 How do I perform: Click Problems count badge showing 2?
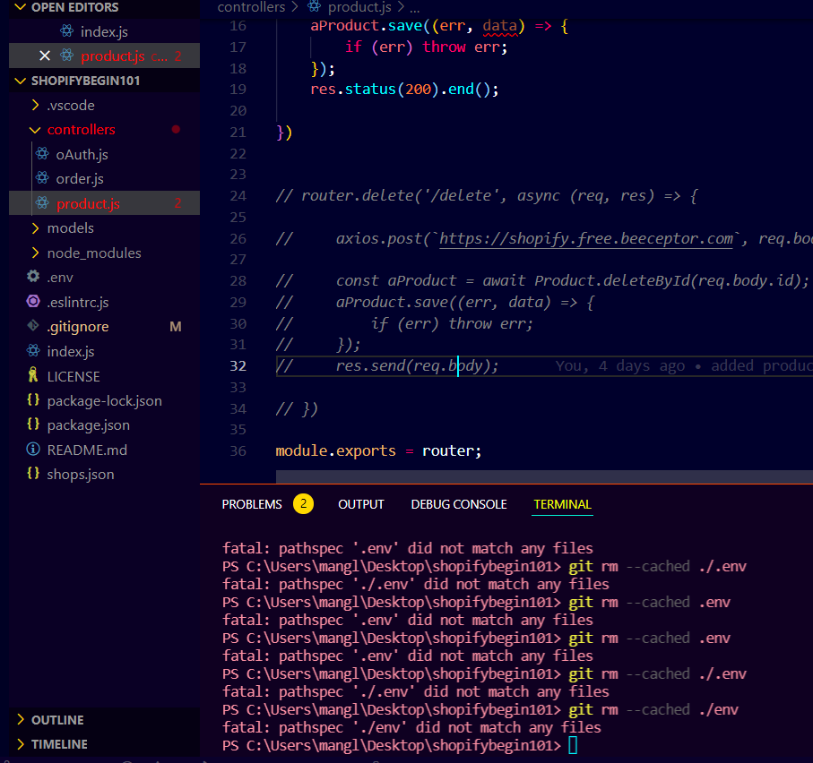[x=303, y=504]
